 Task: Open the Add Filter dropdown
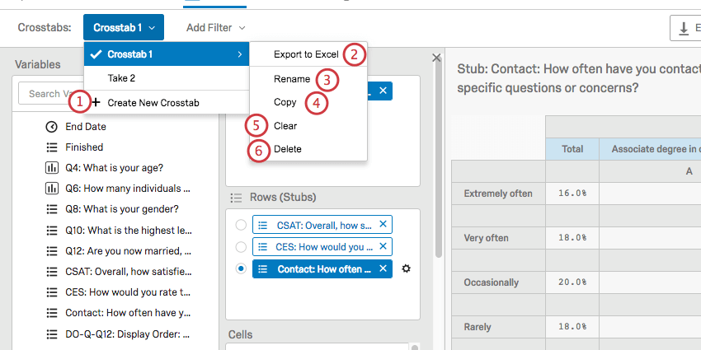pyautogui.click(x=216, y=28)
